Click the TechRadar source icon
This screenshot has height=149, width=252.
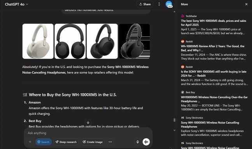coord(183,16)
